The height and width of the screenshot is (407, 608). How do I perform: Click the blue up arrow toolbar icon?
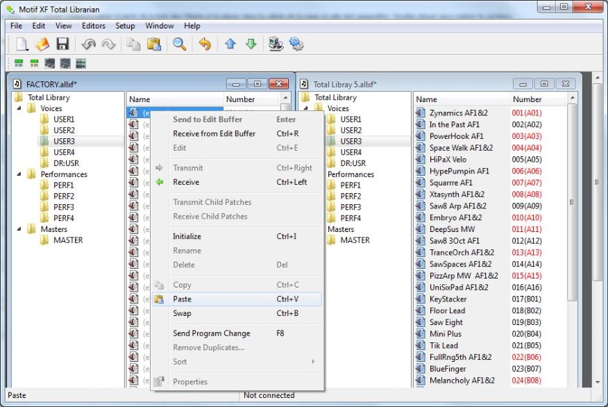tap(230, 44)
